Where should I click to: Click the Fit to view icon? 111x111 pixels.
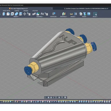coord(56,97)
